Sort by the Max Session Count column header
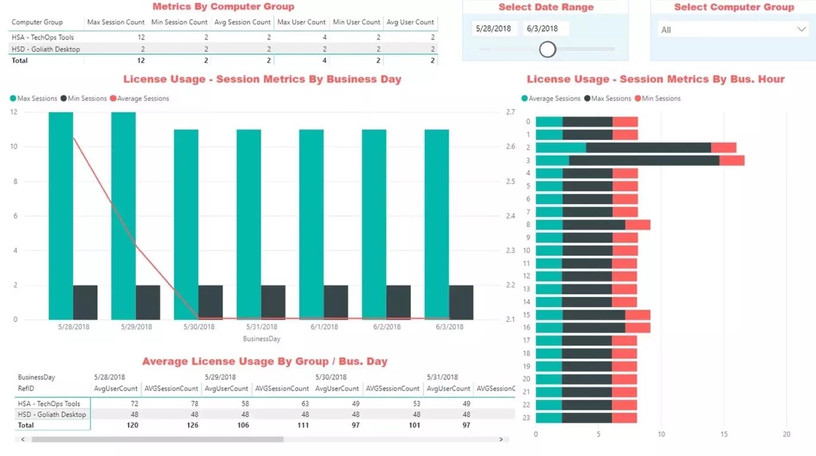This screenshot has height=456, width=816. tap(115, 23)
